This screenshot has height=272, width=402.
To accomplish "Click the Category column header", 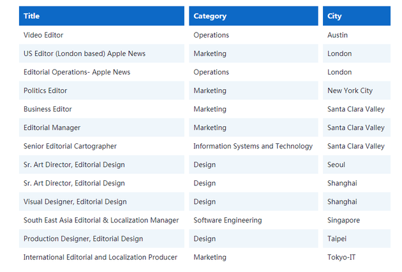I will click(210, 16).
